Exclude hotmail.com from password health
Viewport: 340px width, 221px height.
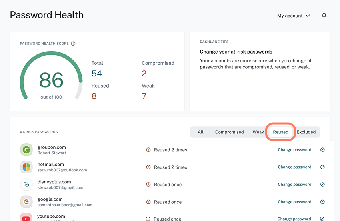pos(322,167)
